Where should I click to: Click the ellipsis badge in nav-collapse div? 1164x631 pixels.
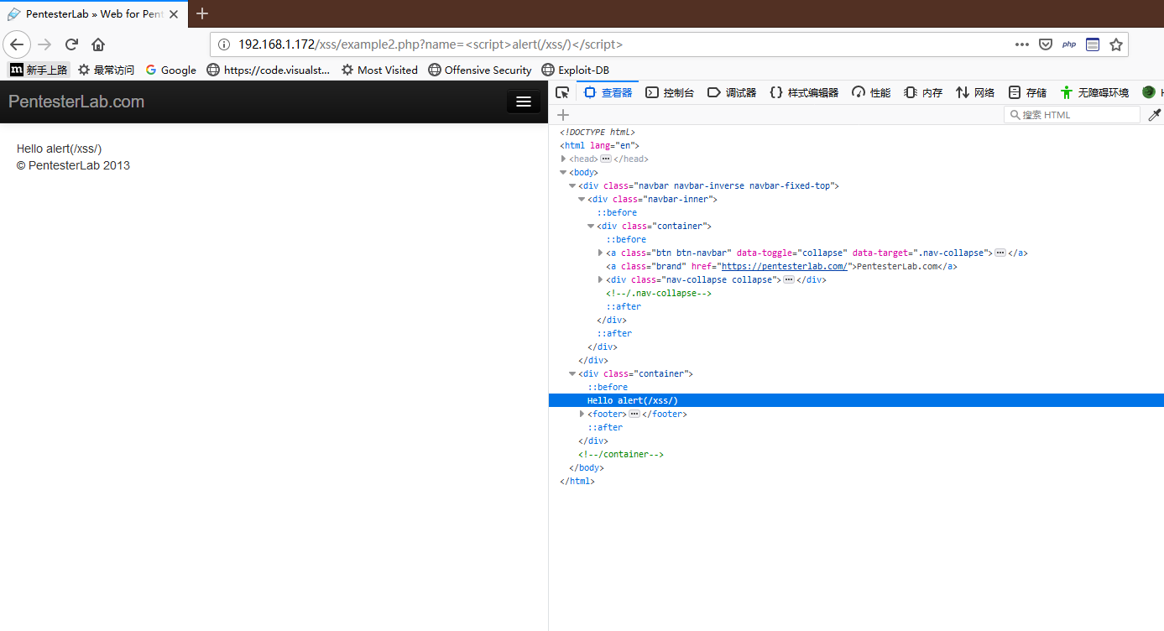(x=789, y=279)
